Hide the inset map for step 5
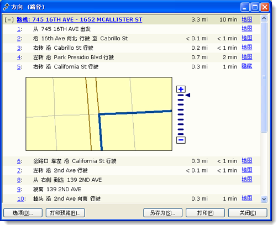Image resolution: width=278 pixels, height=225 pixels. [246, 66]
